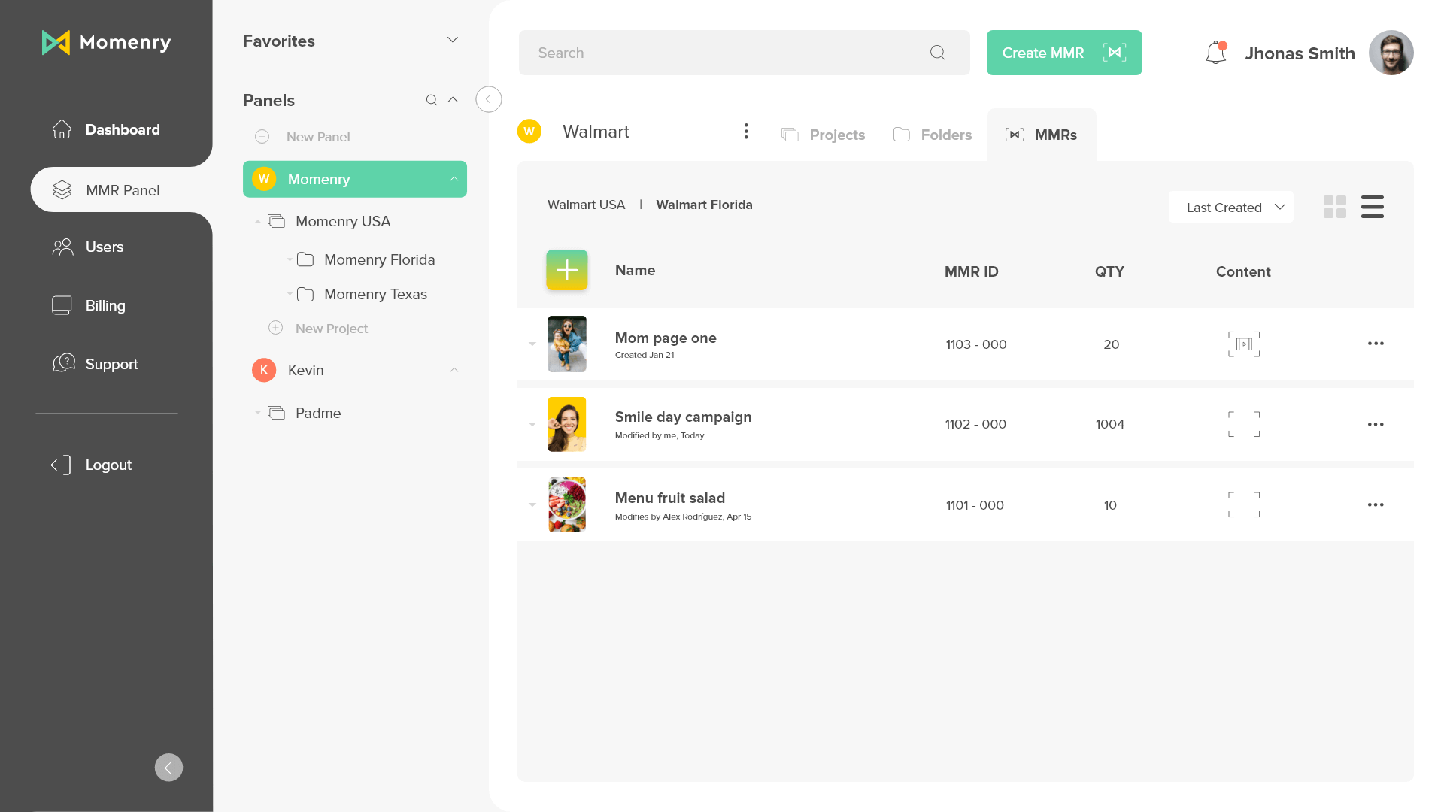Open Jhonas Smith profile avatar
1444x812 pixels.
1391,53
